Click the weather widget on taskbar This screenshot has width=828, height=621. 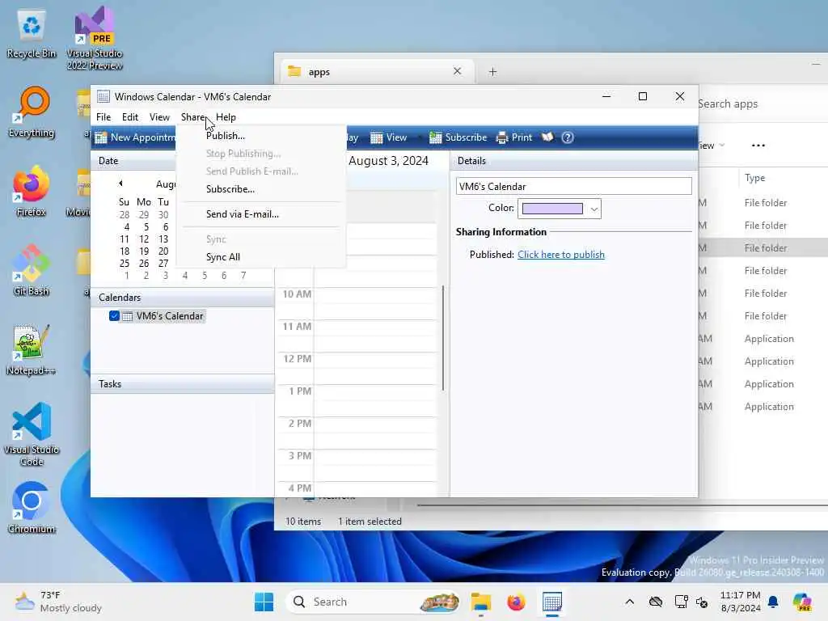click(x=58, y=602)
